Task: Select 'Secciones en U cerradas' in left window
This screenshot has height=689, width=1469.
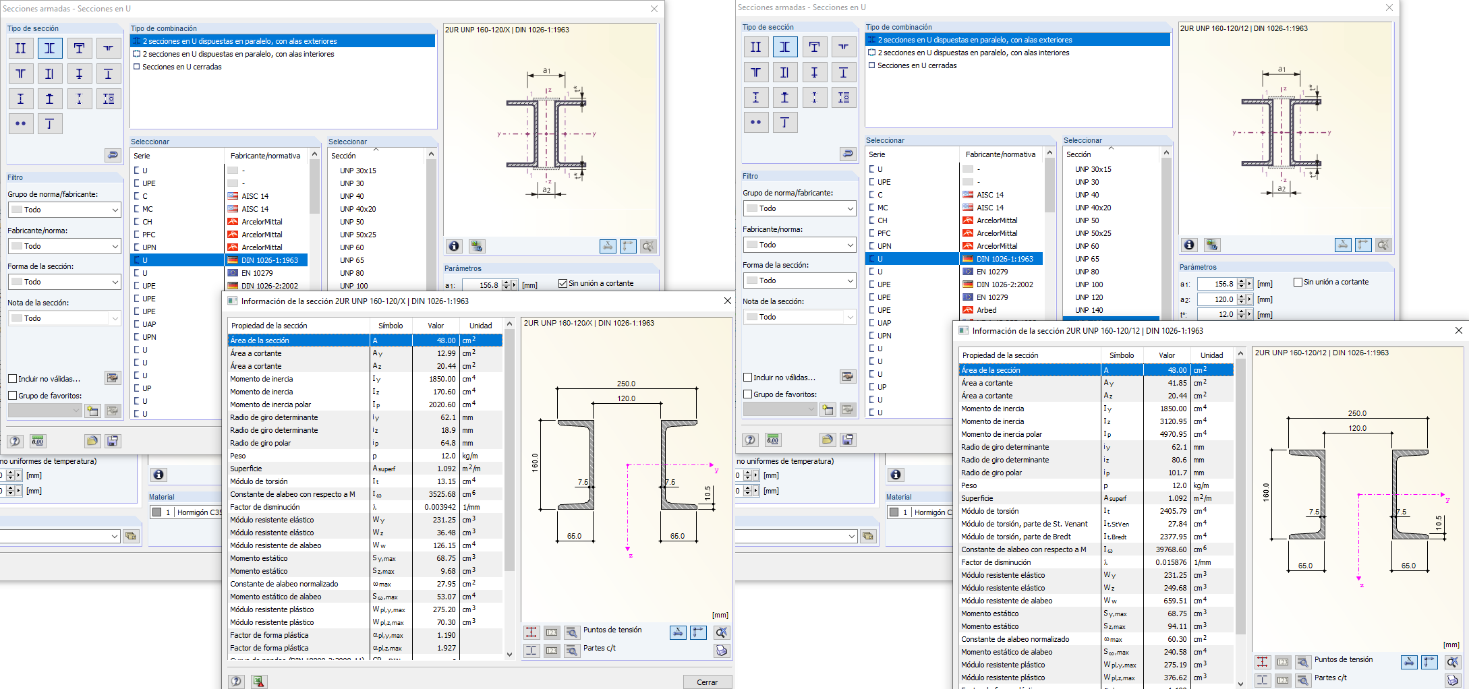Action: click(x=283, y=67)
